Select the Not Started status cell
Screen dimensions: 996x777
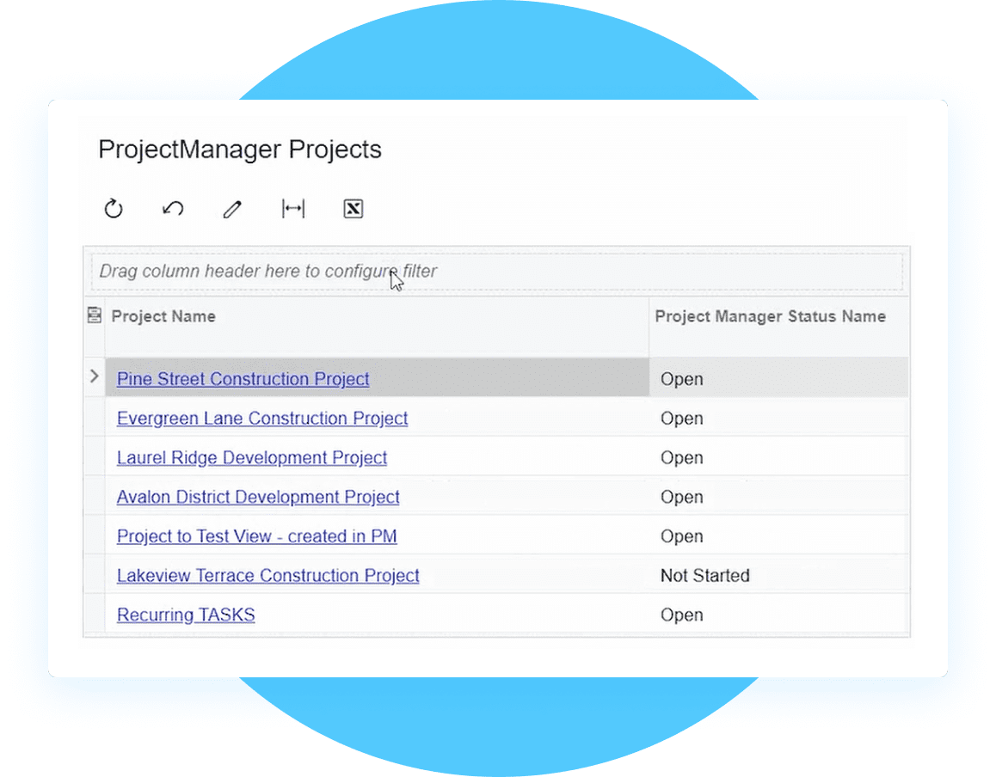coord(778,576)
